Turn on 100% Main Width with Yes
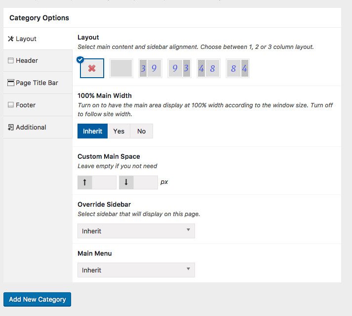The image size is (352, 316). pos(119,131)
